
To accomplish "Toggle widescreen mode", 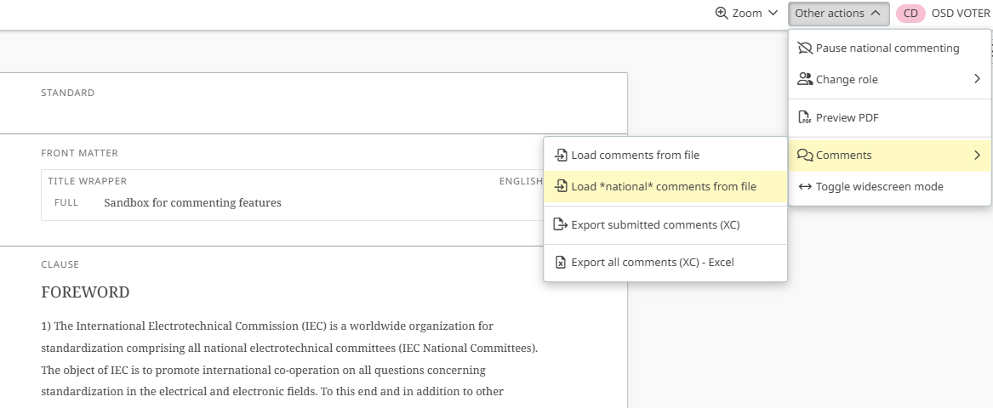I will coord(879,187).
